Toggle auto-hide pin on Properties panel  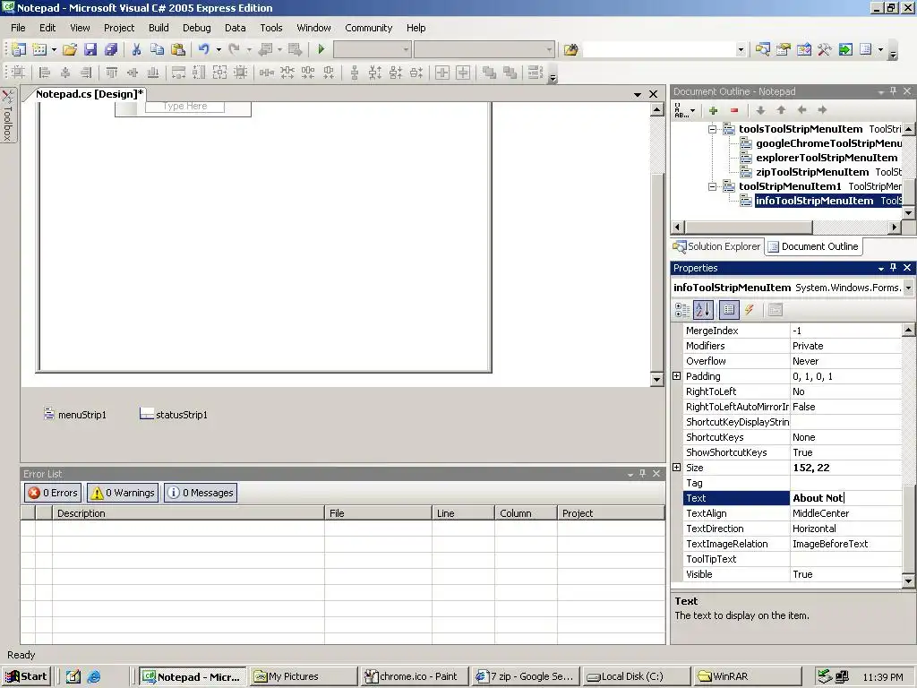click(x=893, y=267)
